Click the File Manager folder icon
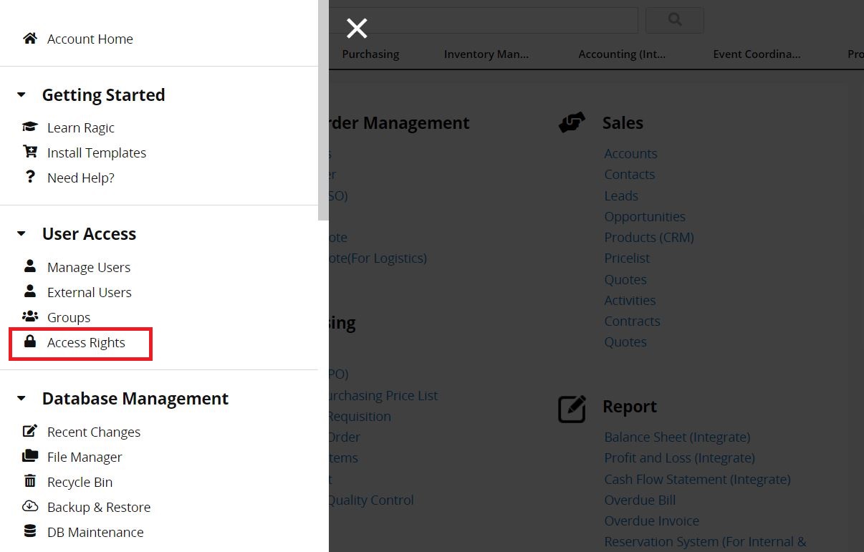The width and height of the screenshot is (864, 552). click(x=29, y=456)
